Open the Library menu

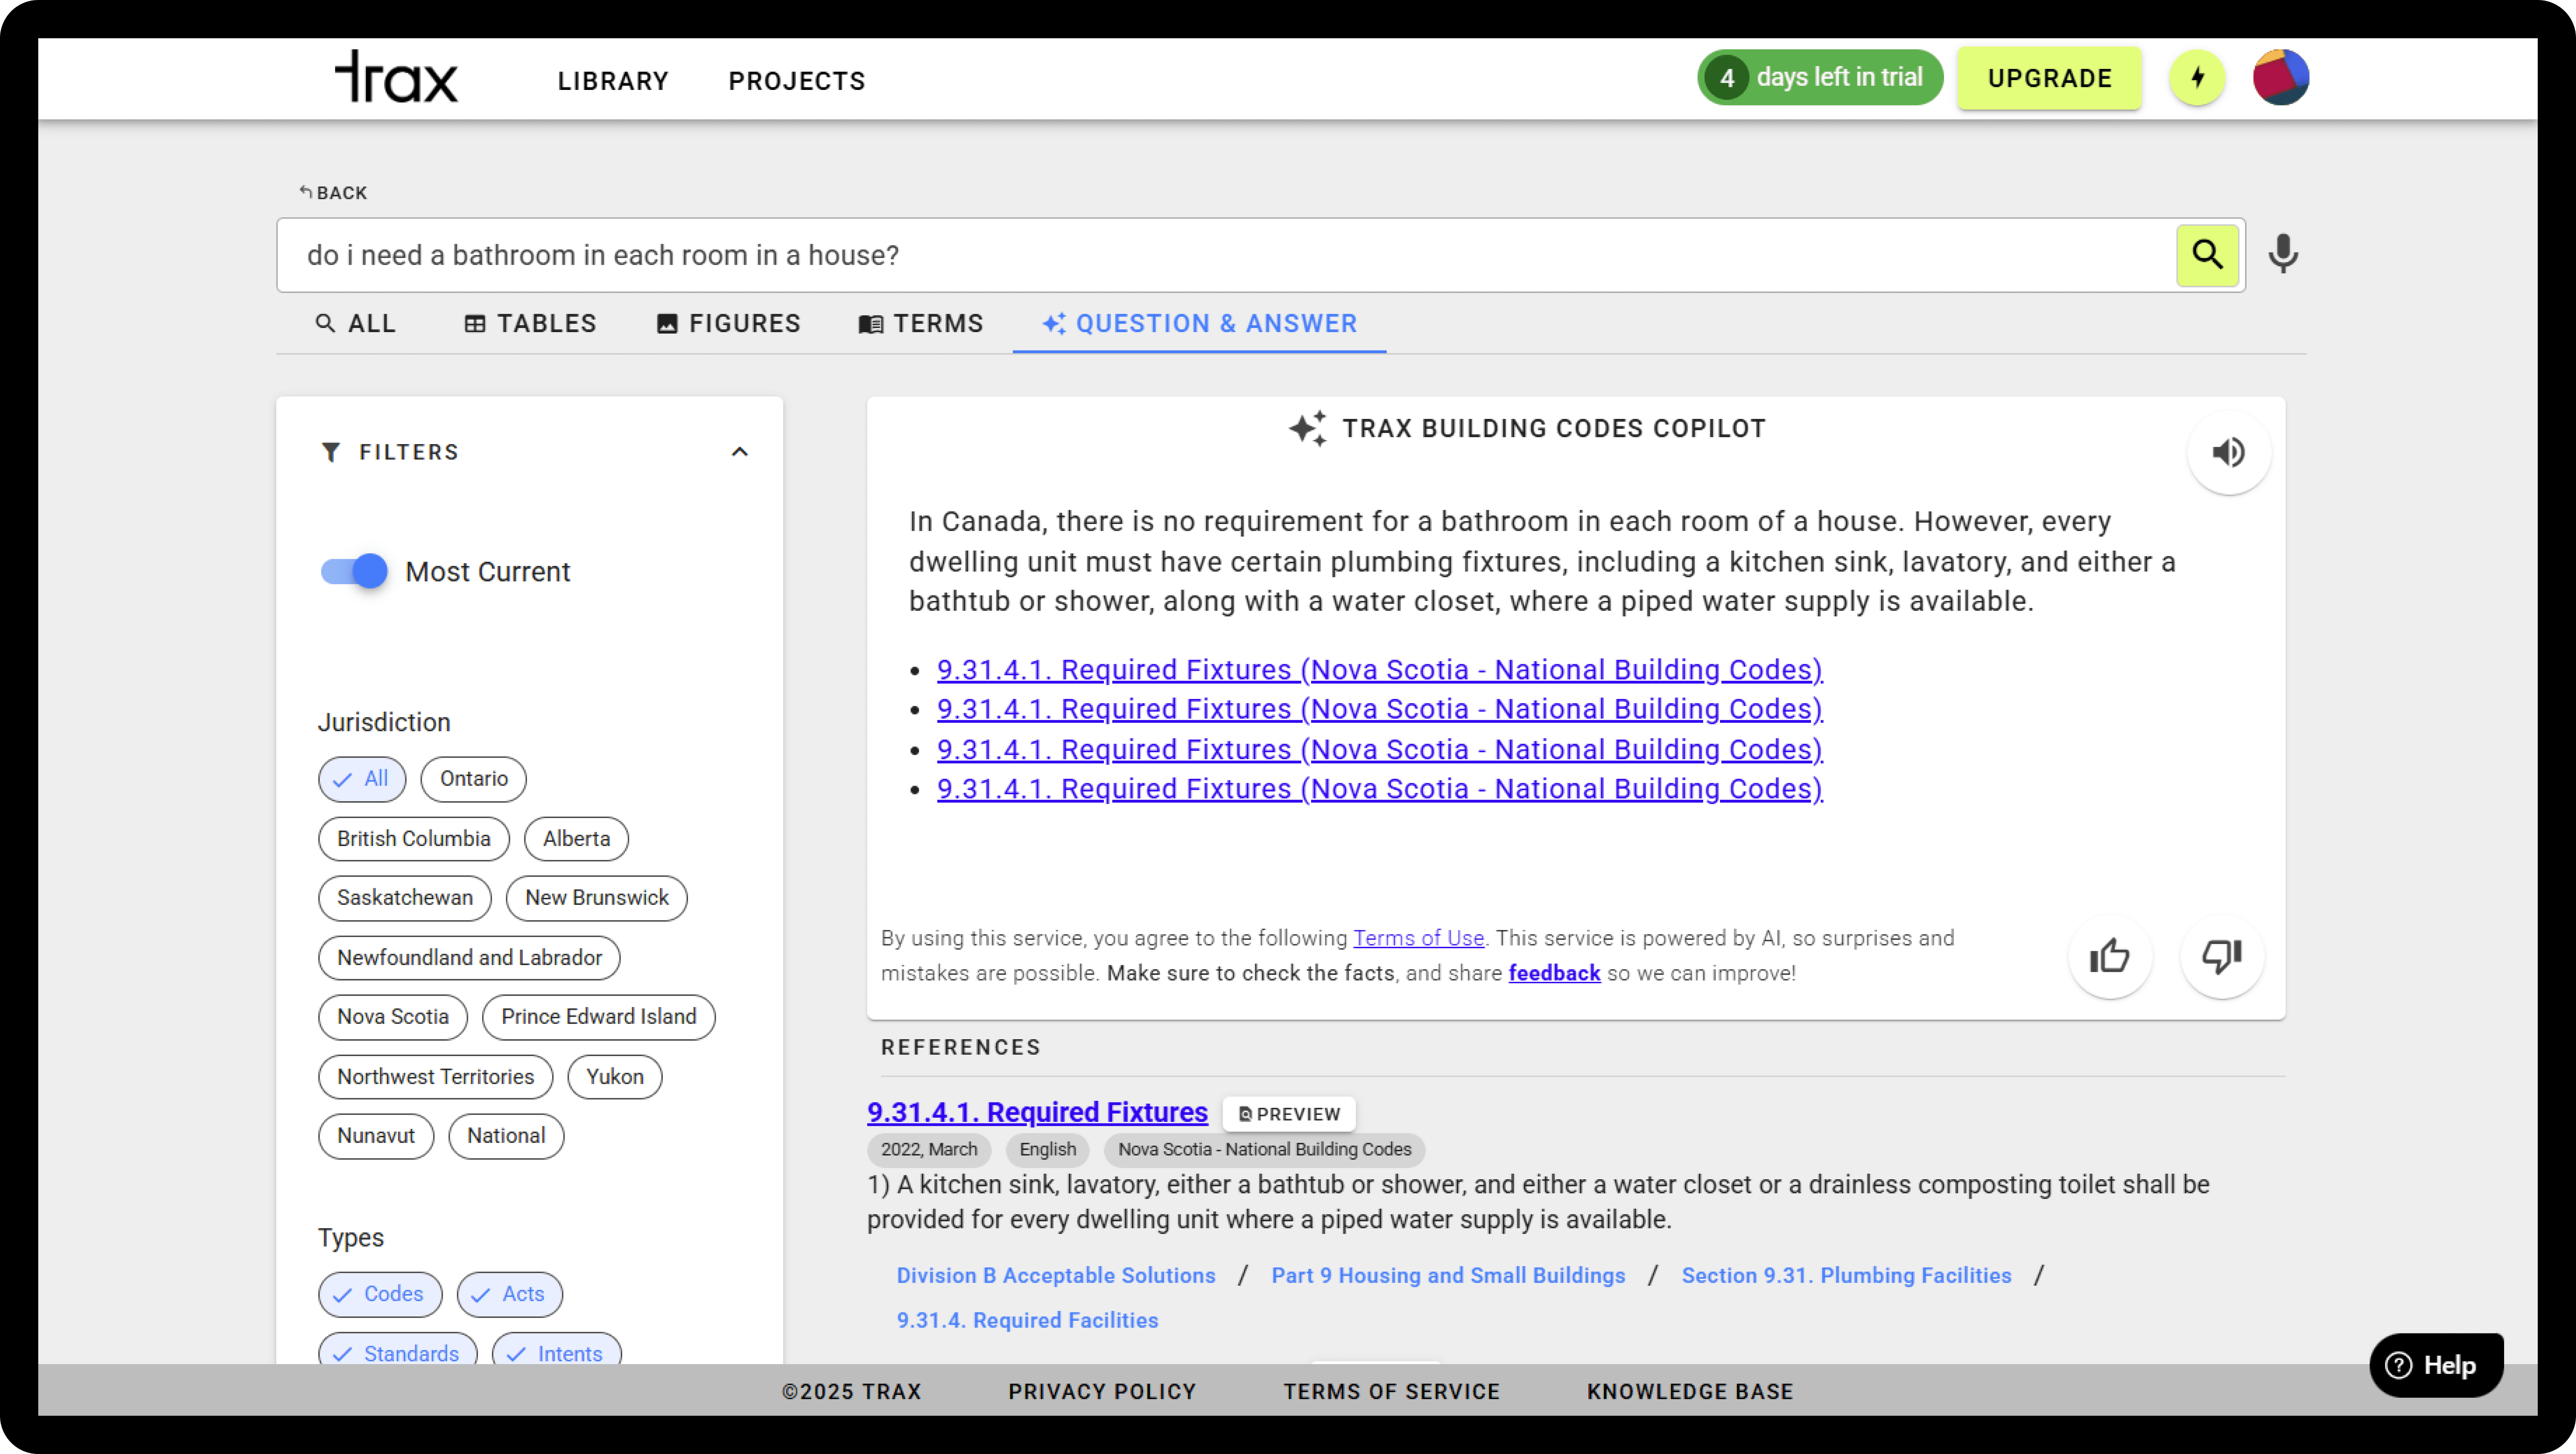(x=613, y=81)
